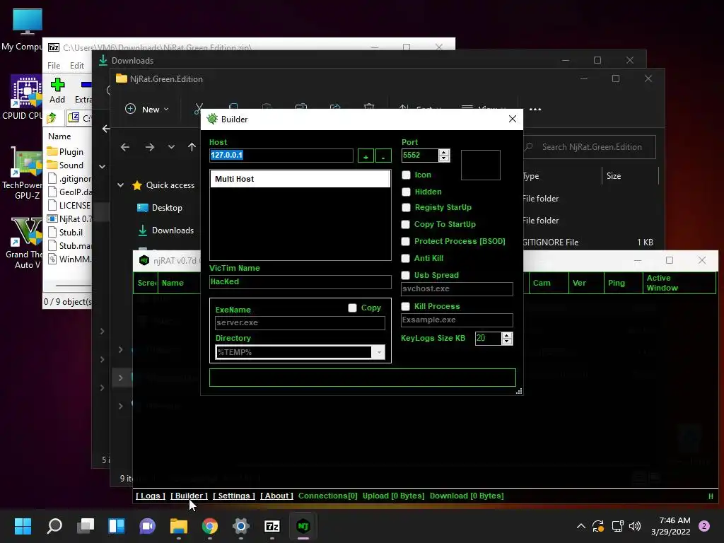Click Connections[0] in njRAT status bar
724x543 pixels.
[328, 496]
